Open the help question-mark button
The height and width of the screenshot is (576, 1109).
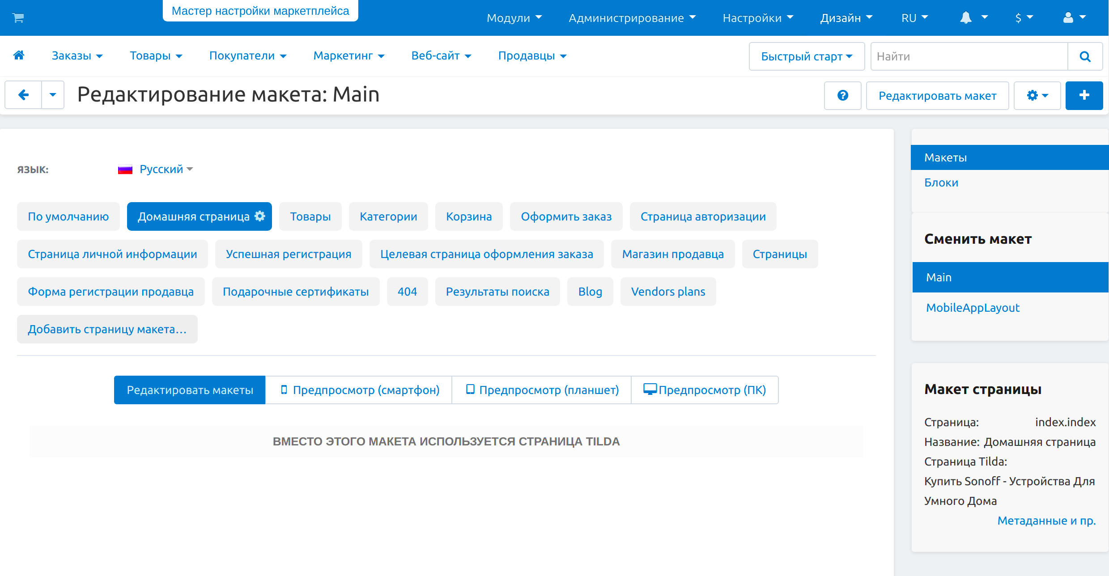[x=842, y=95]
